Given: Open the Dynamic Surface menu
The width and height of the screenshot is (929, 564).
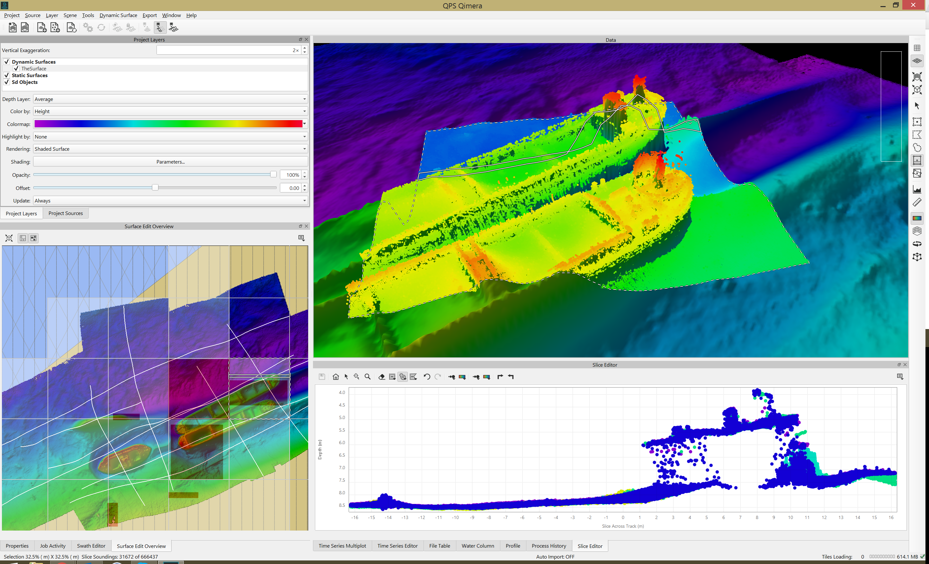Looking at the screenshot, I should click(x=118, y=15).
